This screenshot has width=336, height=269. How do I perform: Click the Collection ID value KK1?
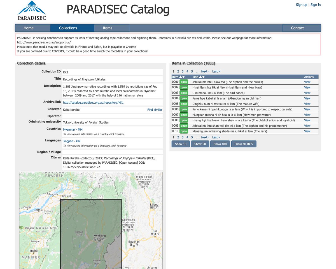(66, 72)
